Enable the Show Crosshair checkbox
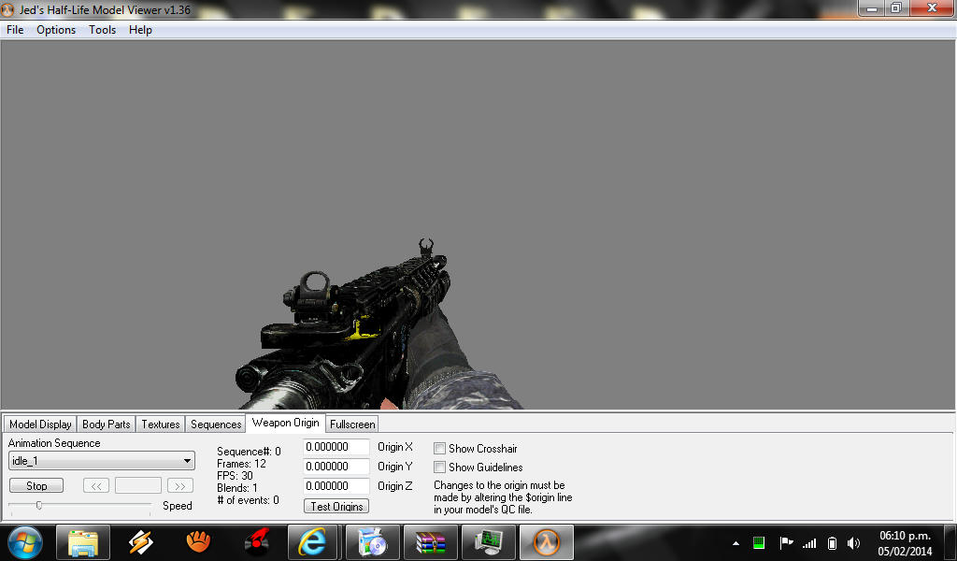This screenshot has height=561, width=957. 439,449
